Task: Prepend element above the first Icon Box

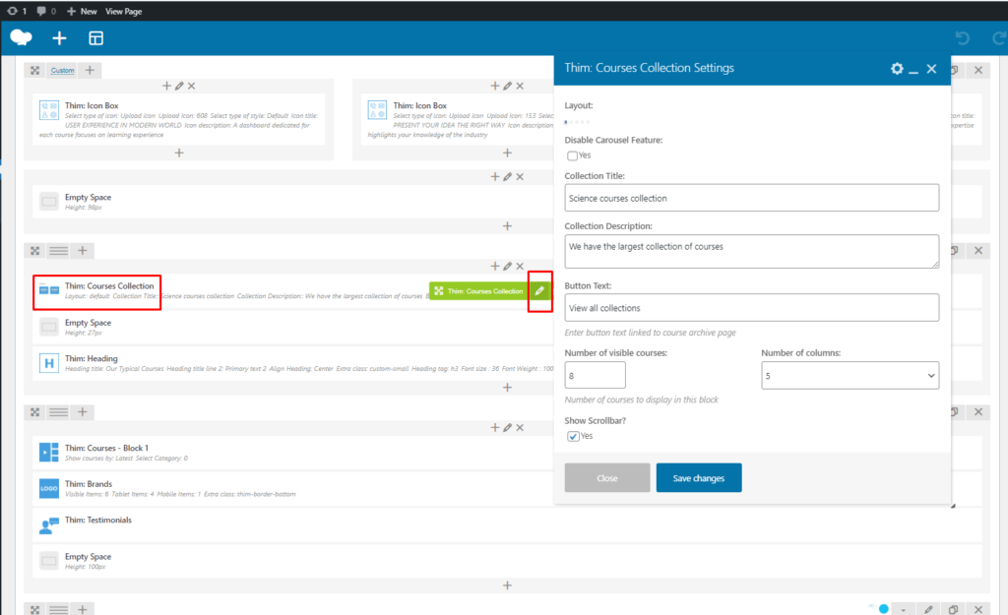Action: click(x=166, y=87)
